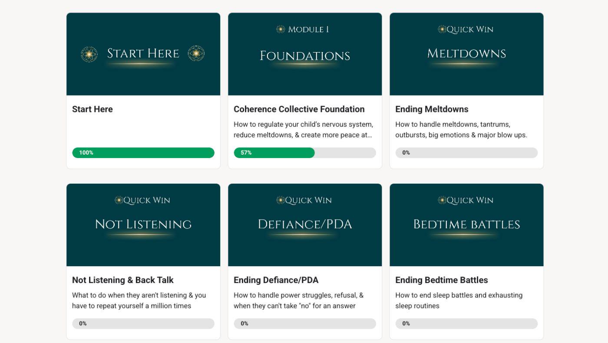Click the 0% progress bar under Ending Meltdowns
Screen dimensions: 608x343
click(x=466, y=153)
